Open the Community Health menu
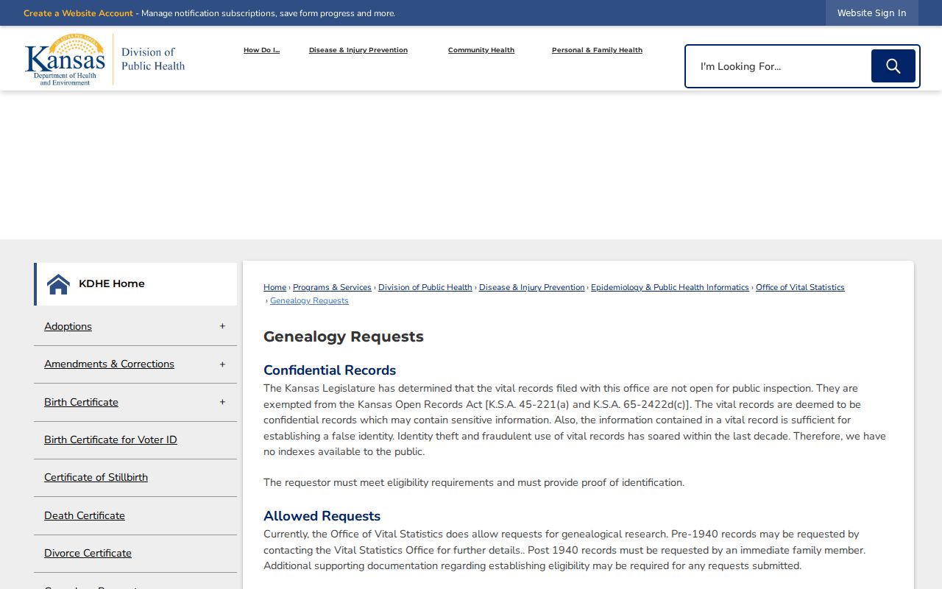This screenshot has height=589, width=942. point(481,50)
